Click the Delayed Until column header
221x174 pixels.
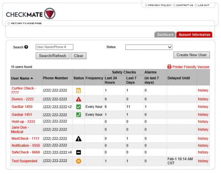[179, 78]
